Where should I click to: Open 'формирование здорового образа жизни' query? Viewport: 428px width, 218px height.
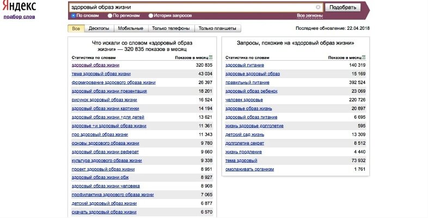tap(114, 82)
